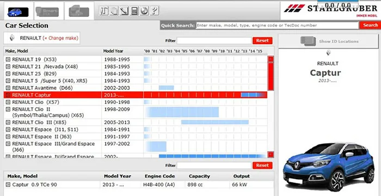The height and width of the screenshot is (196, 381).
Task: Select the RENAULT Captur model text
Action: coord(32,95)
